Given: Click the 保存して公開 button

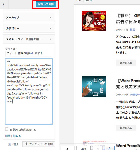Looking at the screenshot, I should 46,4.
